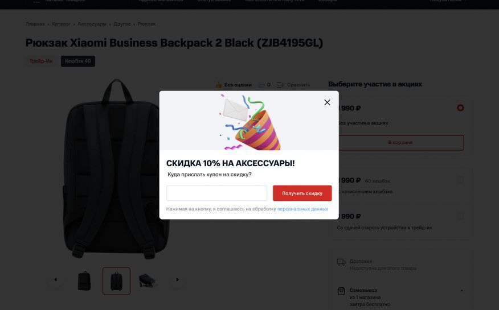Image resolution: width=499 pixels, height=310 pixels.
Task: Select the third backpack side thumbnail
Action: 148,281
